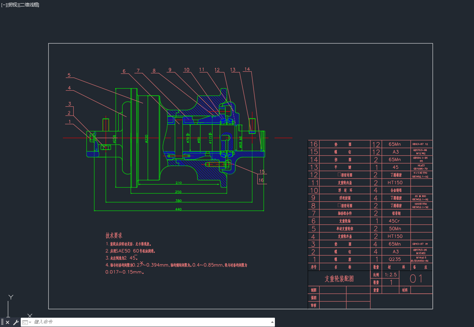Image resolution: width=474 pixels, height=327 pixels.
Task: Select HT150 in row 4 of parts list
Action: click(x=395, y=236)
